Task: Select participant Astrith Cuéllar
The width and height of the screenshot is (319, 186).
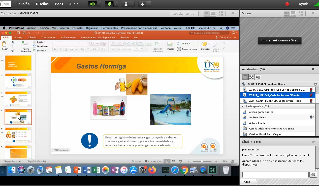Action: pos(278,123)
